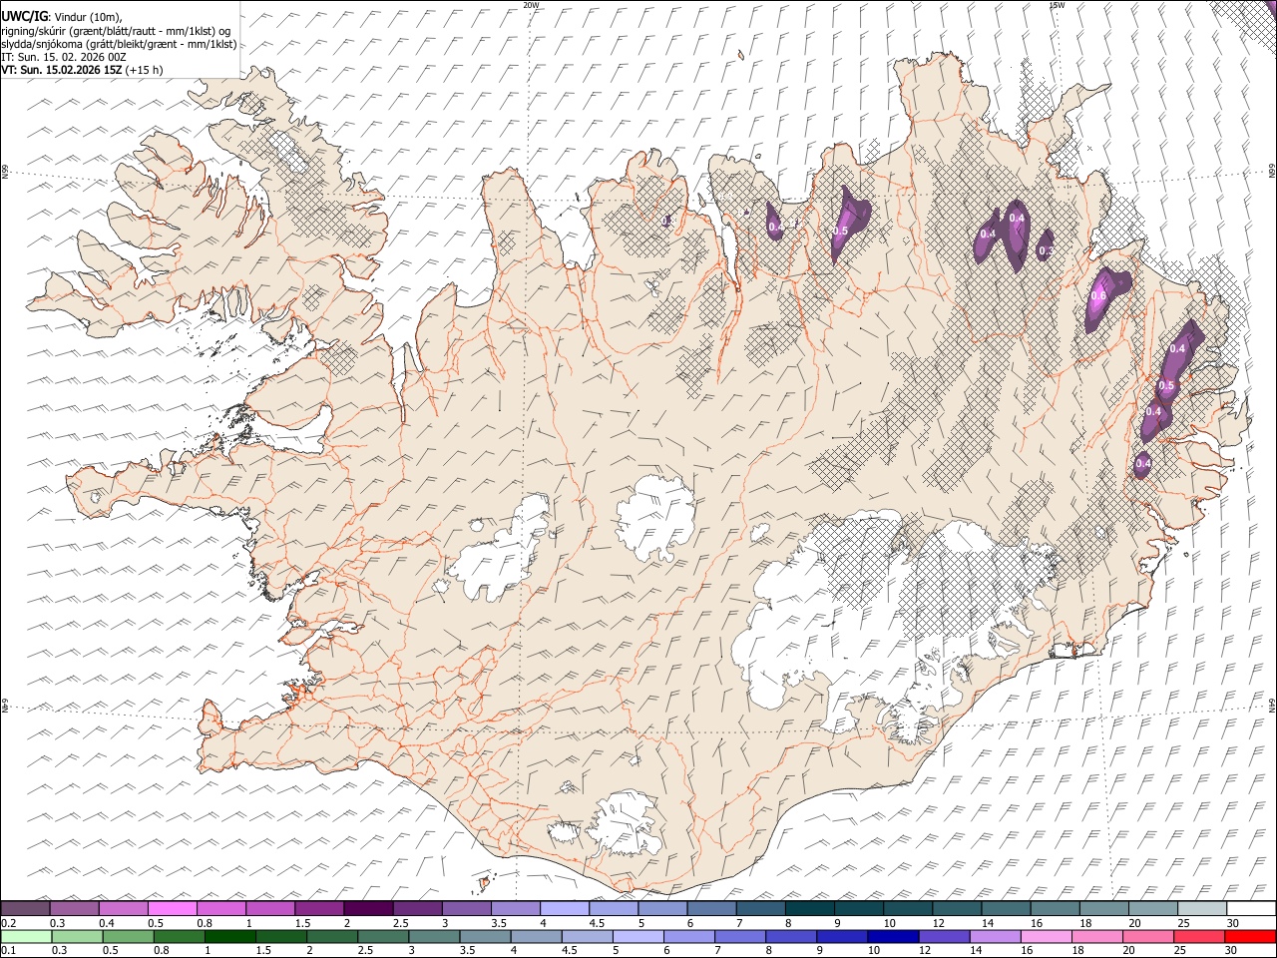
Task: Click the 'slydda/snjókoma' legend description line
Action: [119, 44]
